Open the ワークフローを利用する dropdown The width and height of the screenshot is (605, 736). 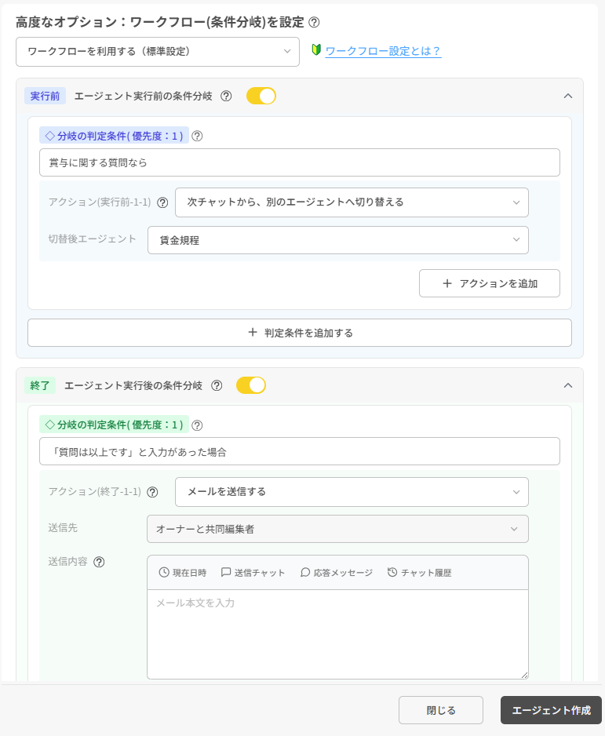click(157, 52)
